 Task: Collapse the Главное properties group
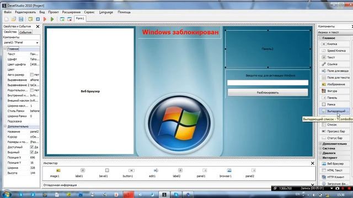point(5,49)
